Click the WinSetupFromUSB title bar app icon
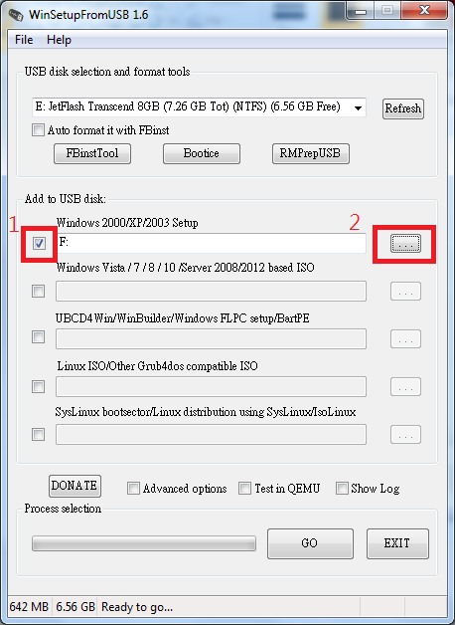Screen dimensions: 455x625 click(16, 15)
